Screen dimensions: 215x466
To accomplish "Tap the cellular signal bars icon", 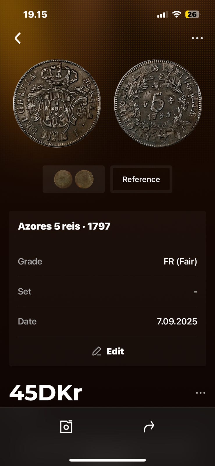I will [x=162, y=15].
